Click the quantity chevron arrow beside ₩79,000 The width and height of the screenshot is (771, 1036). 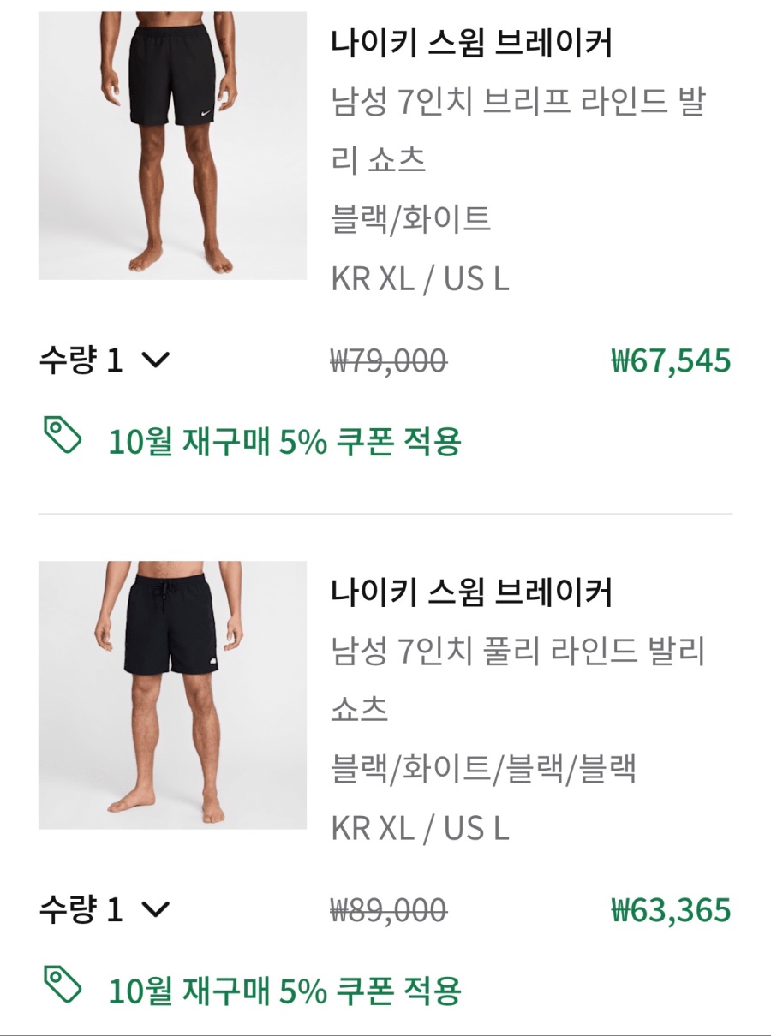(155, 360)
